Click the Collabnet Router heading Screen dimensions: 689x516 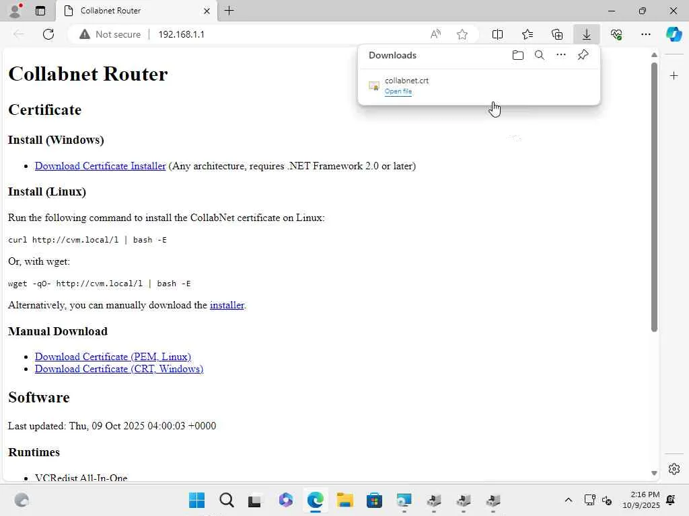(x=88, y=74)
